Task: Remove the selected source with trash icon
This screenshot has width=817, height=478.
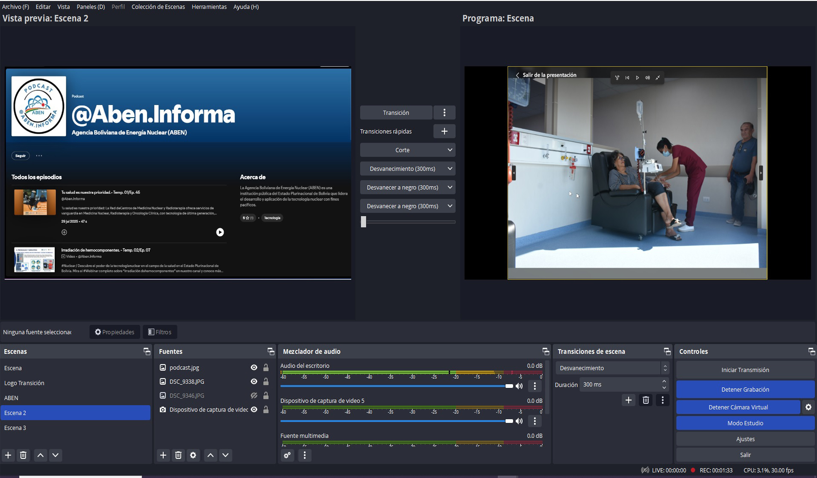Action: pos(178,455)
